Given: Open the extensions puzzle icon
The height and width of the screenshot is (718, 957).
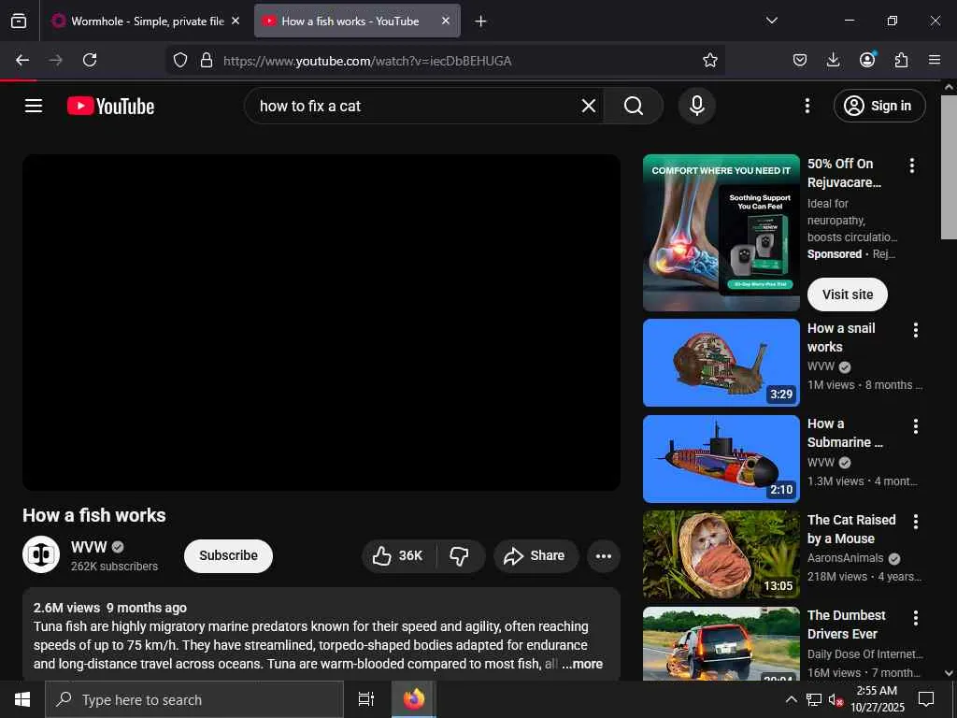Looking at the screenshot, I should (901, 60).
